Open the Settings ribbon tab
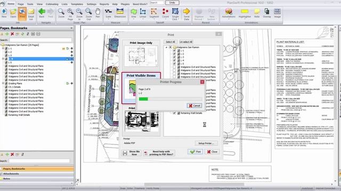The width and height of the screenshot is (341, 191). [91, 4]
